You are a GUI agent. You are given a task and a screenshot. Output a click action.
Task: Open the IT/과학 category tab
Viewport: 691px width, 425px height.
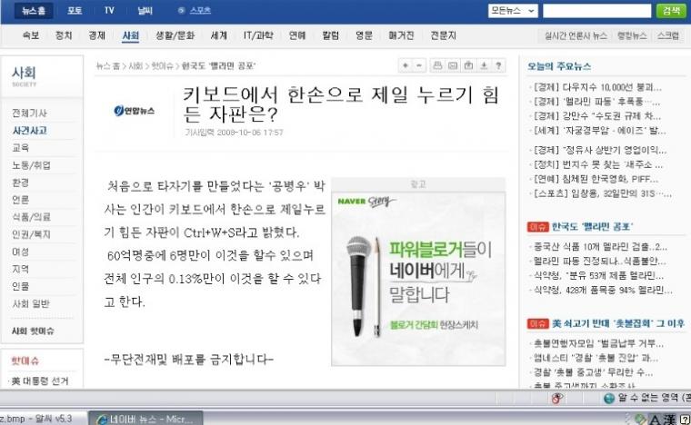coord(258,35)
